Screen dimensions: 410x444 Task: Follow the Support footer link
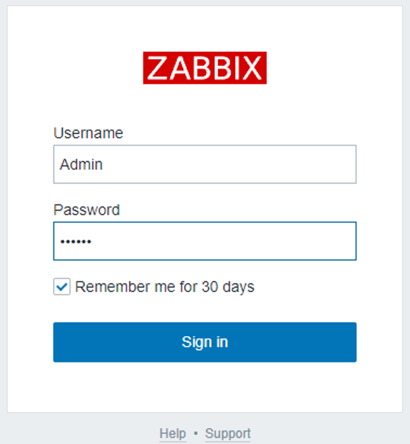click(228, 433)
